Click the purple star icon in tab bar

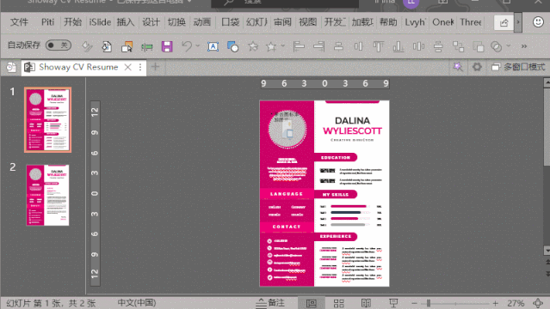click(457, 66)
